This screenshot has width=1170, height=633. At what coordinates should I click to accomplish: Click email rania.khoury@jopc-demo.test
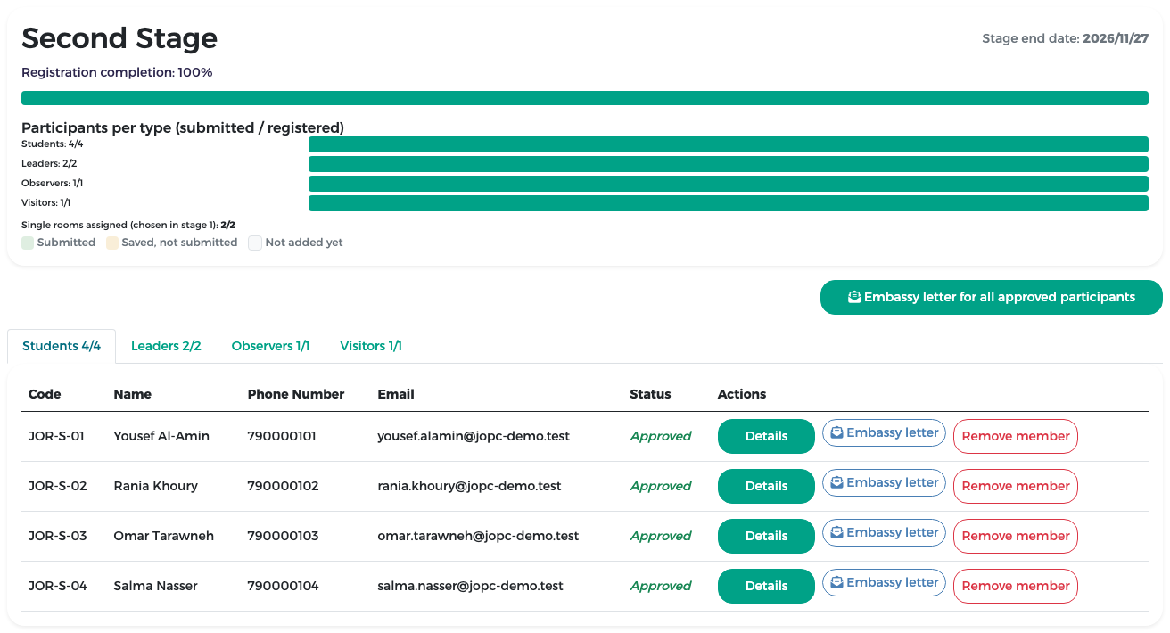click(470, 486)
